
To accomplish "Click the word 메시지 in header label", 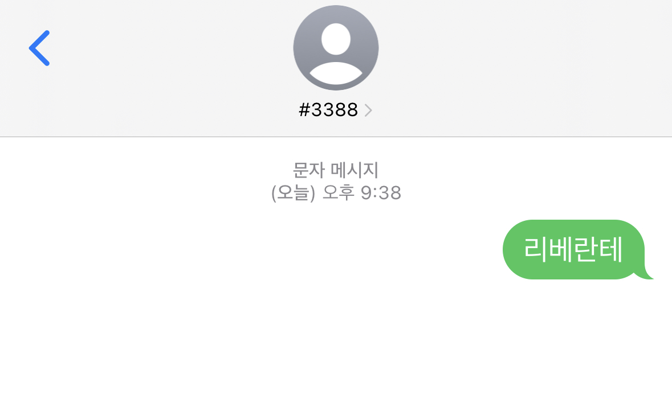I will click(355, 170).
